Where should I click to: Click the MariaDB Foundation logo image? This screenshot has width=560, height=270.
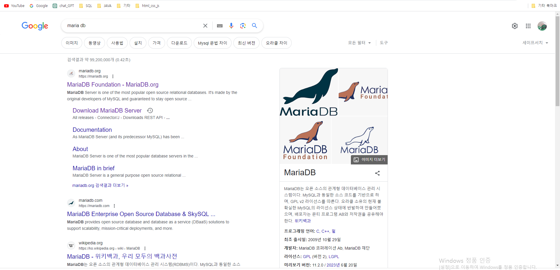point(305,140)
